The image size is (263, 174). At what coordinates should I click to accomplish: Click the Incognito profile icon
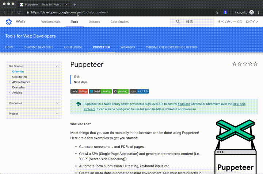[x=251, y=12]
